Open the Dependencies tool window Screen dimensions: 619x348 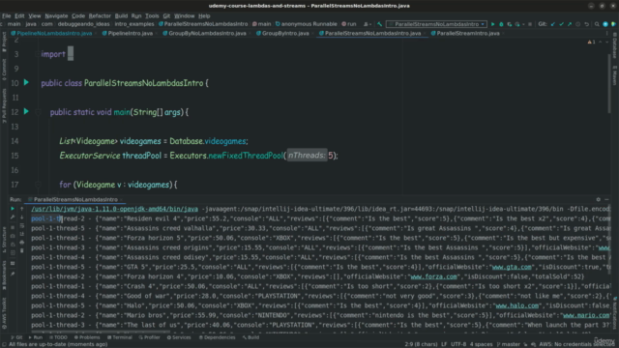pos(217,337)
